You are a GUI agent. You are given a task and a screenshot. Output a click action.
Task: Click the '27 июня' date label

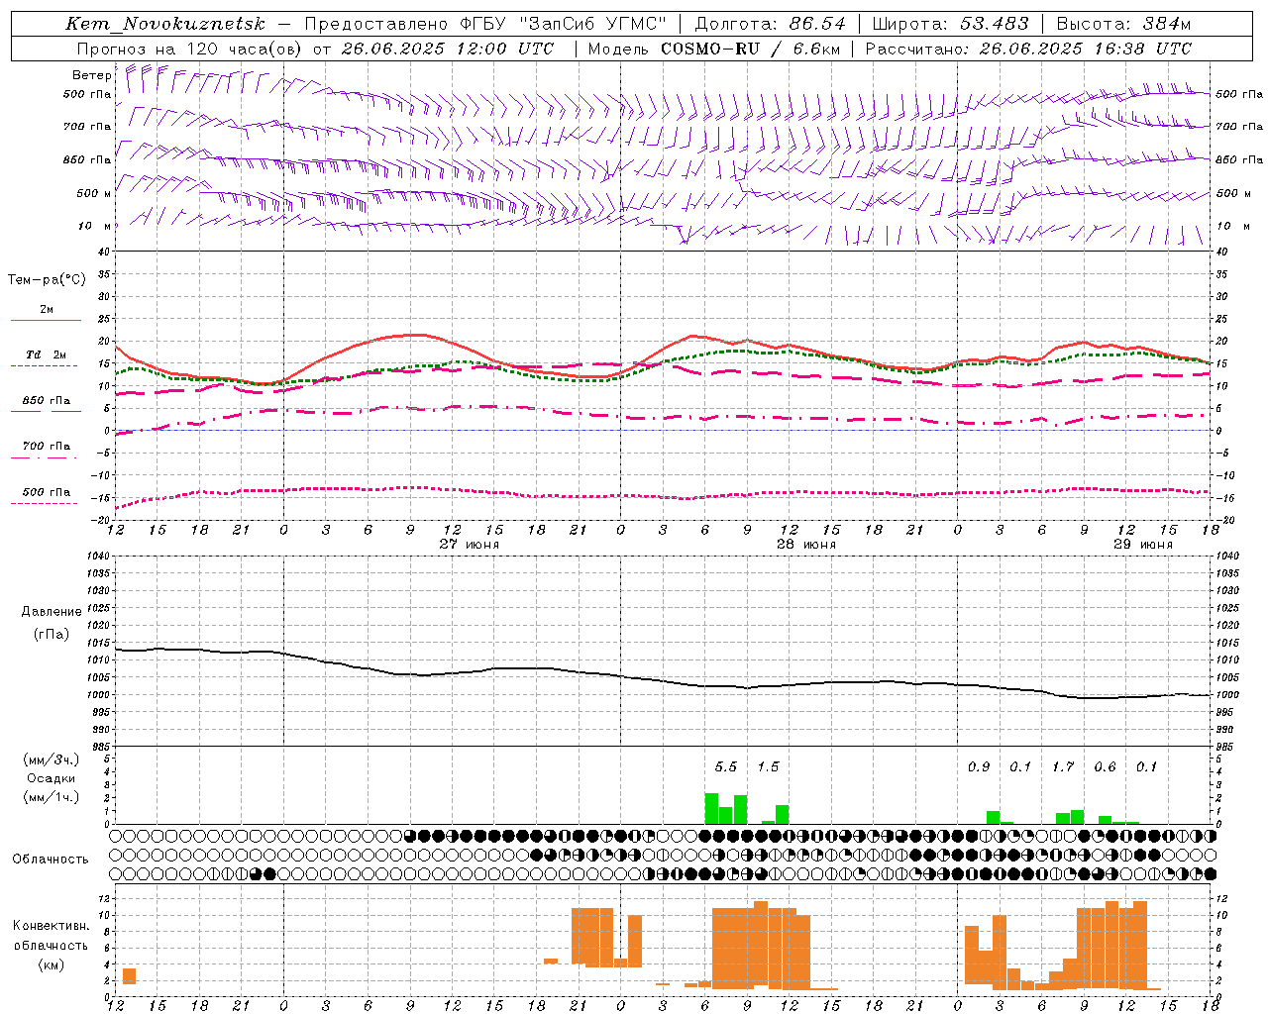coord(470,545)
